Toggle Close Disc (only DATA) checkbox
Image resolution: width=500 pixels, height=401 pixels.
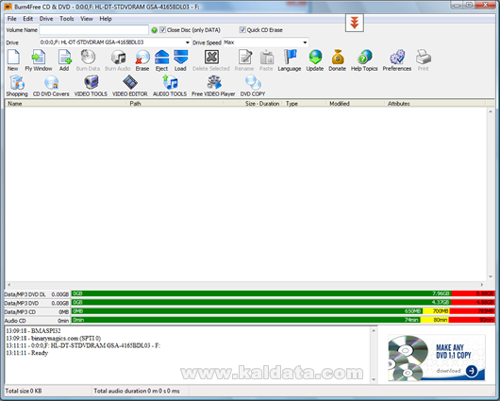163,30
